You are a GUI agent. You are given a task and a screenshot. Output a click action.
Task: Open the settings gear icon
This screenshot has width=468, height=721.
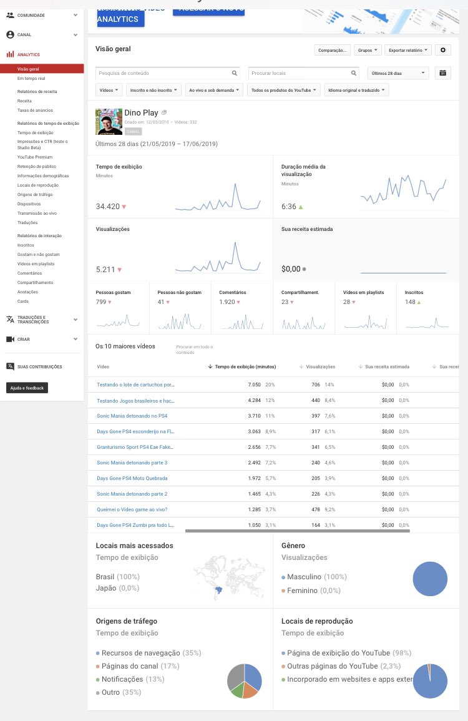tap(443, 50)
